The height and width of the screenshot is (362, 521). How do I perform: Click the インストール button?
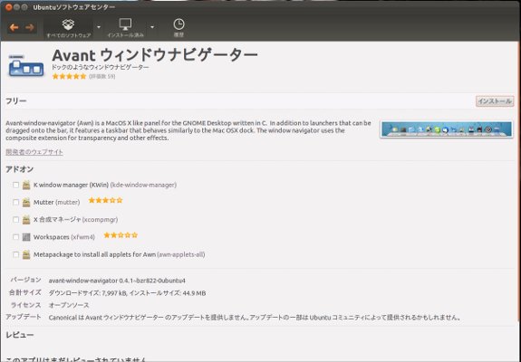click(x=495, y=101)
